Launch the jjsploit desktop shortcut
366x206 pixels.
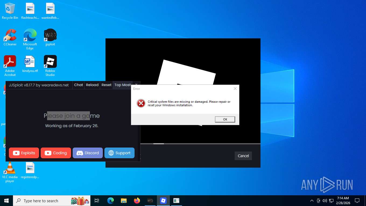pyautogui.click(x=50, y=38)
